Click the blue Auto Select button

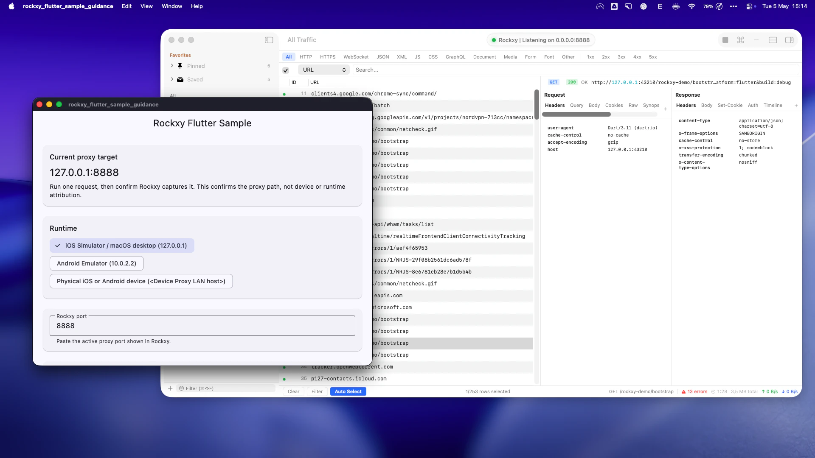(348, 391)
